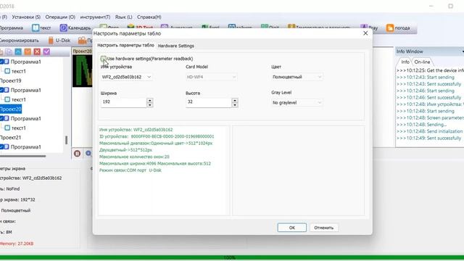This screenshot has height=261, width=464.
Task: Open the Операции (O) menu
Action: pyautogui.click(x=60, y=17)
